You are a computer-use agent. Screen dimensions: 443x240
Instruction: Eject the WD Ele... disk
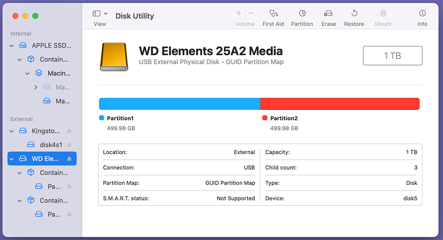[x=69, y=159]
